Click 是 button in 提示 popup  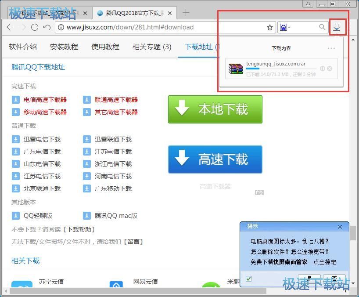coord(309,279)
